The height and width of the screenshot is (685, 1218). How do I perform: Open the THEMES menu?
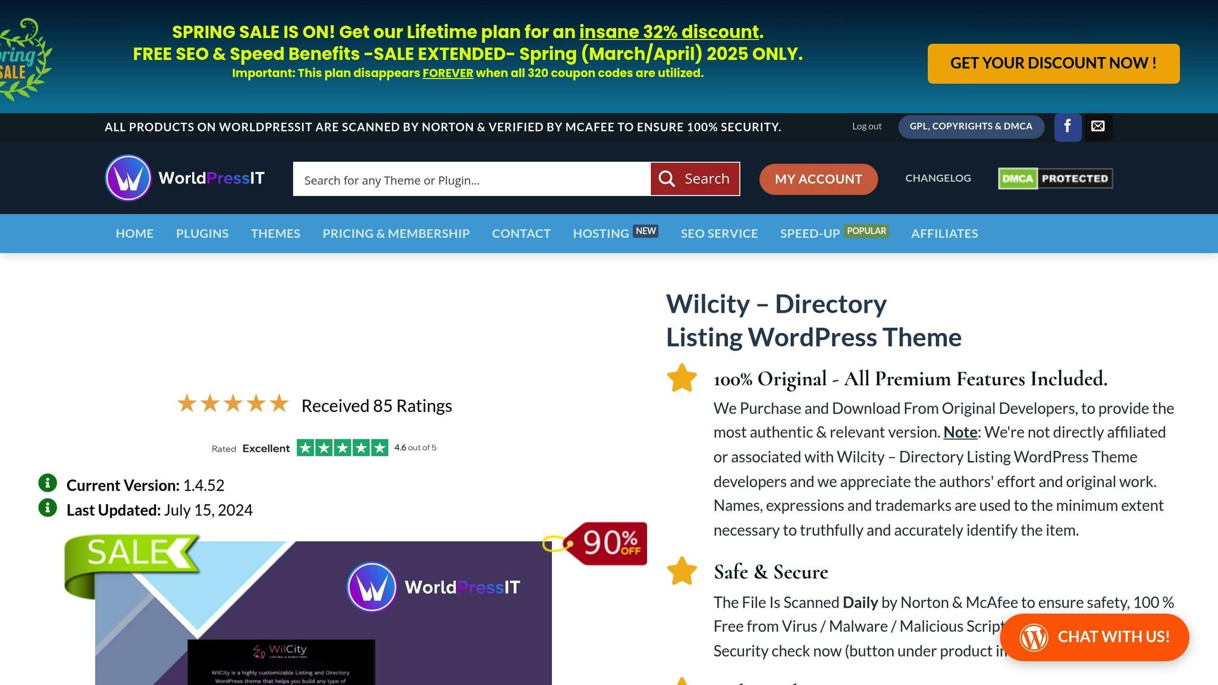(275, 234)
